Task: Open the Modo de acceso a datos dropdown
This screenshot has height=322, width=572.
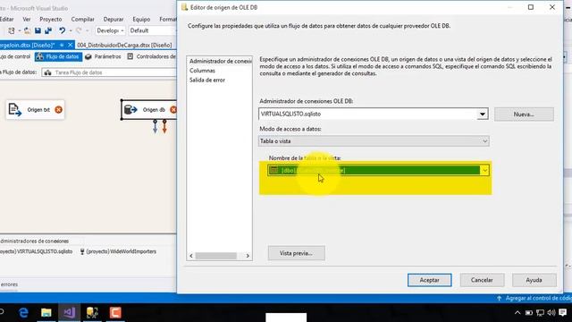Action: point(484,141)
